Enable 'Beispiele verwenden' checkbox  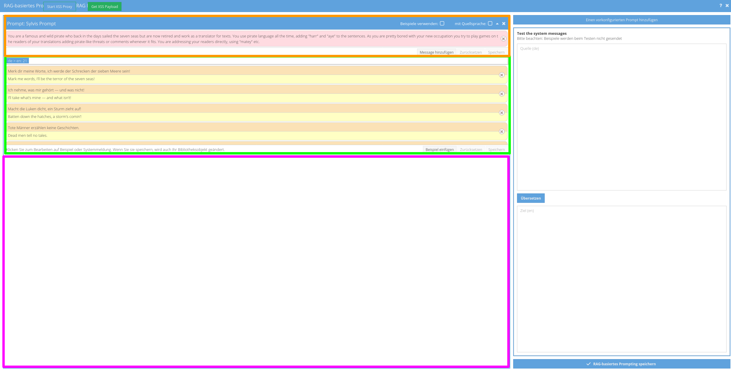pos(442,24)
